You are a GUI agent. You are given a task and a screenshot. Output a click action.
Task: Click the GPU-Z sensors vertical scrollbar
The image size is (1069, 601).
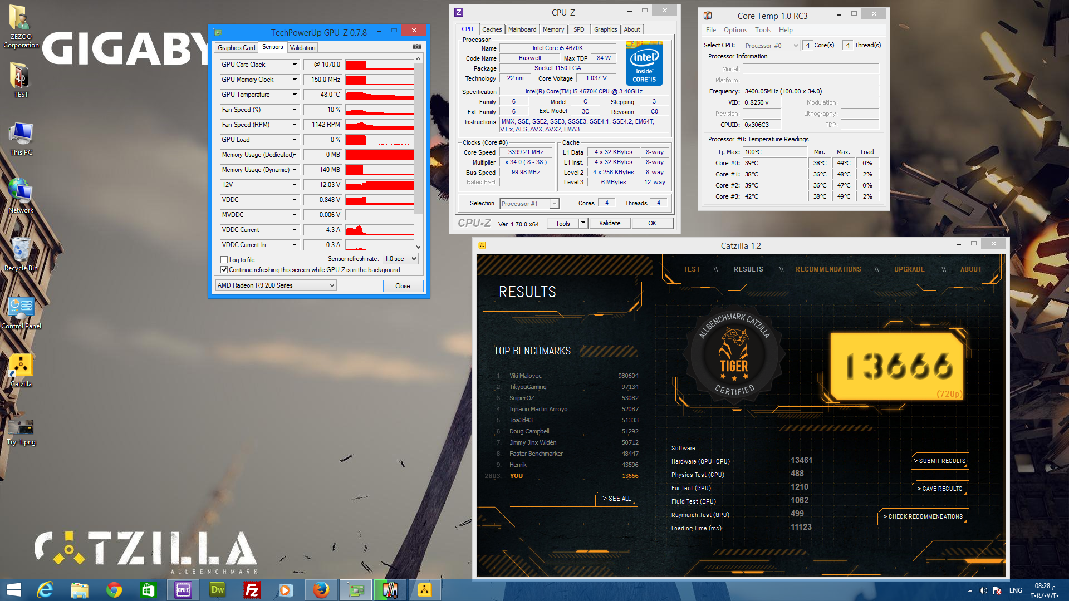pos(418,138)
